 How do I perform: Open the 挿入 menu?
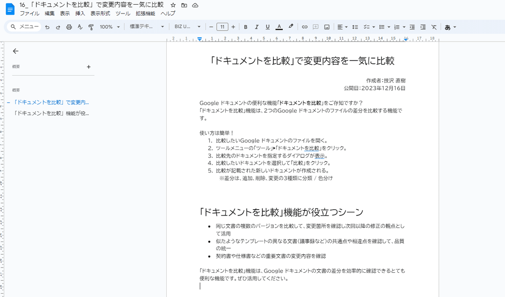pos(80,13)
